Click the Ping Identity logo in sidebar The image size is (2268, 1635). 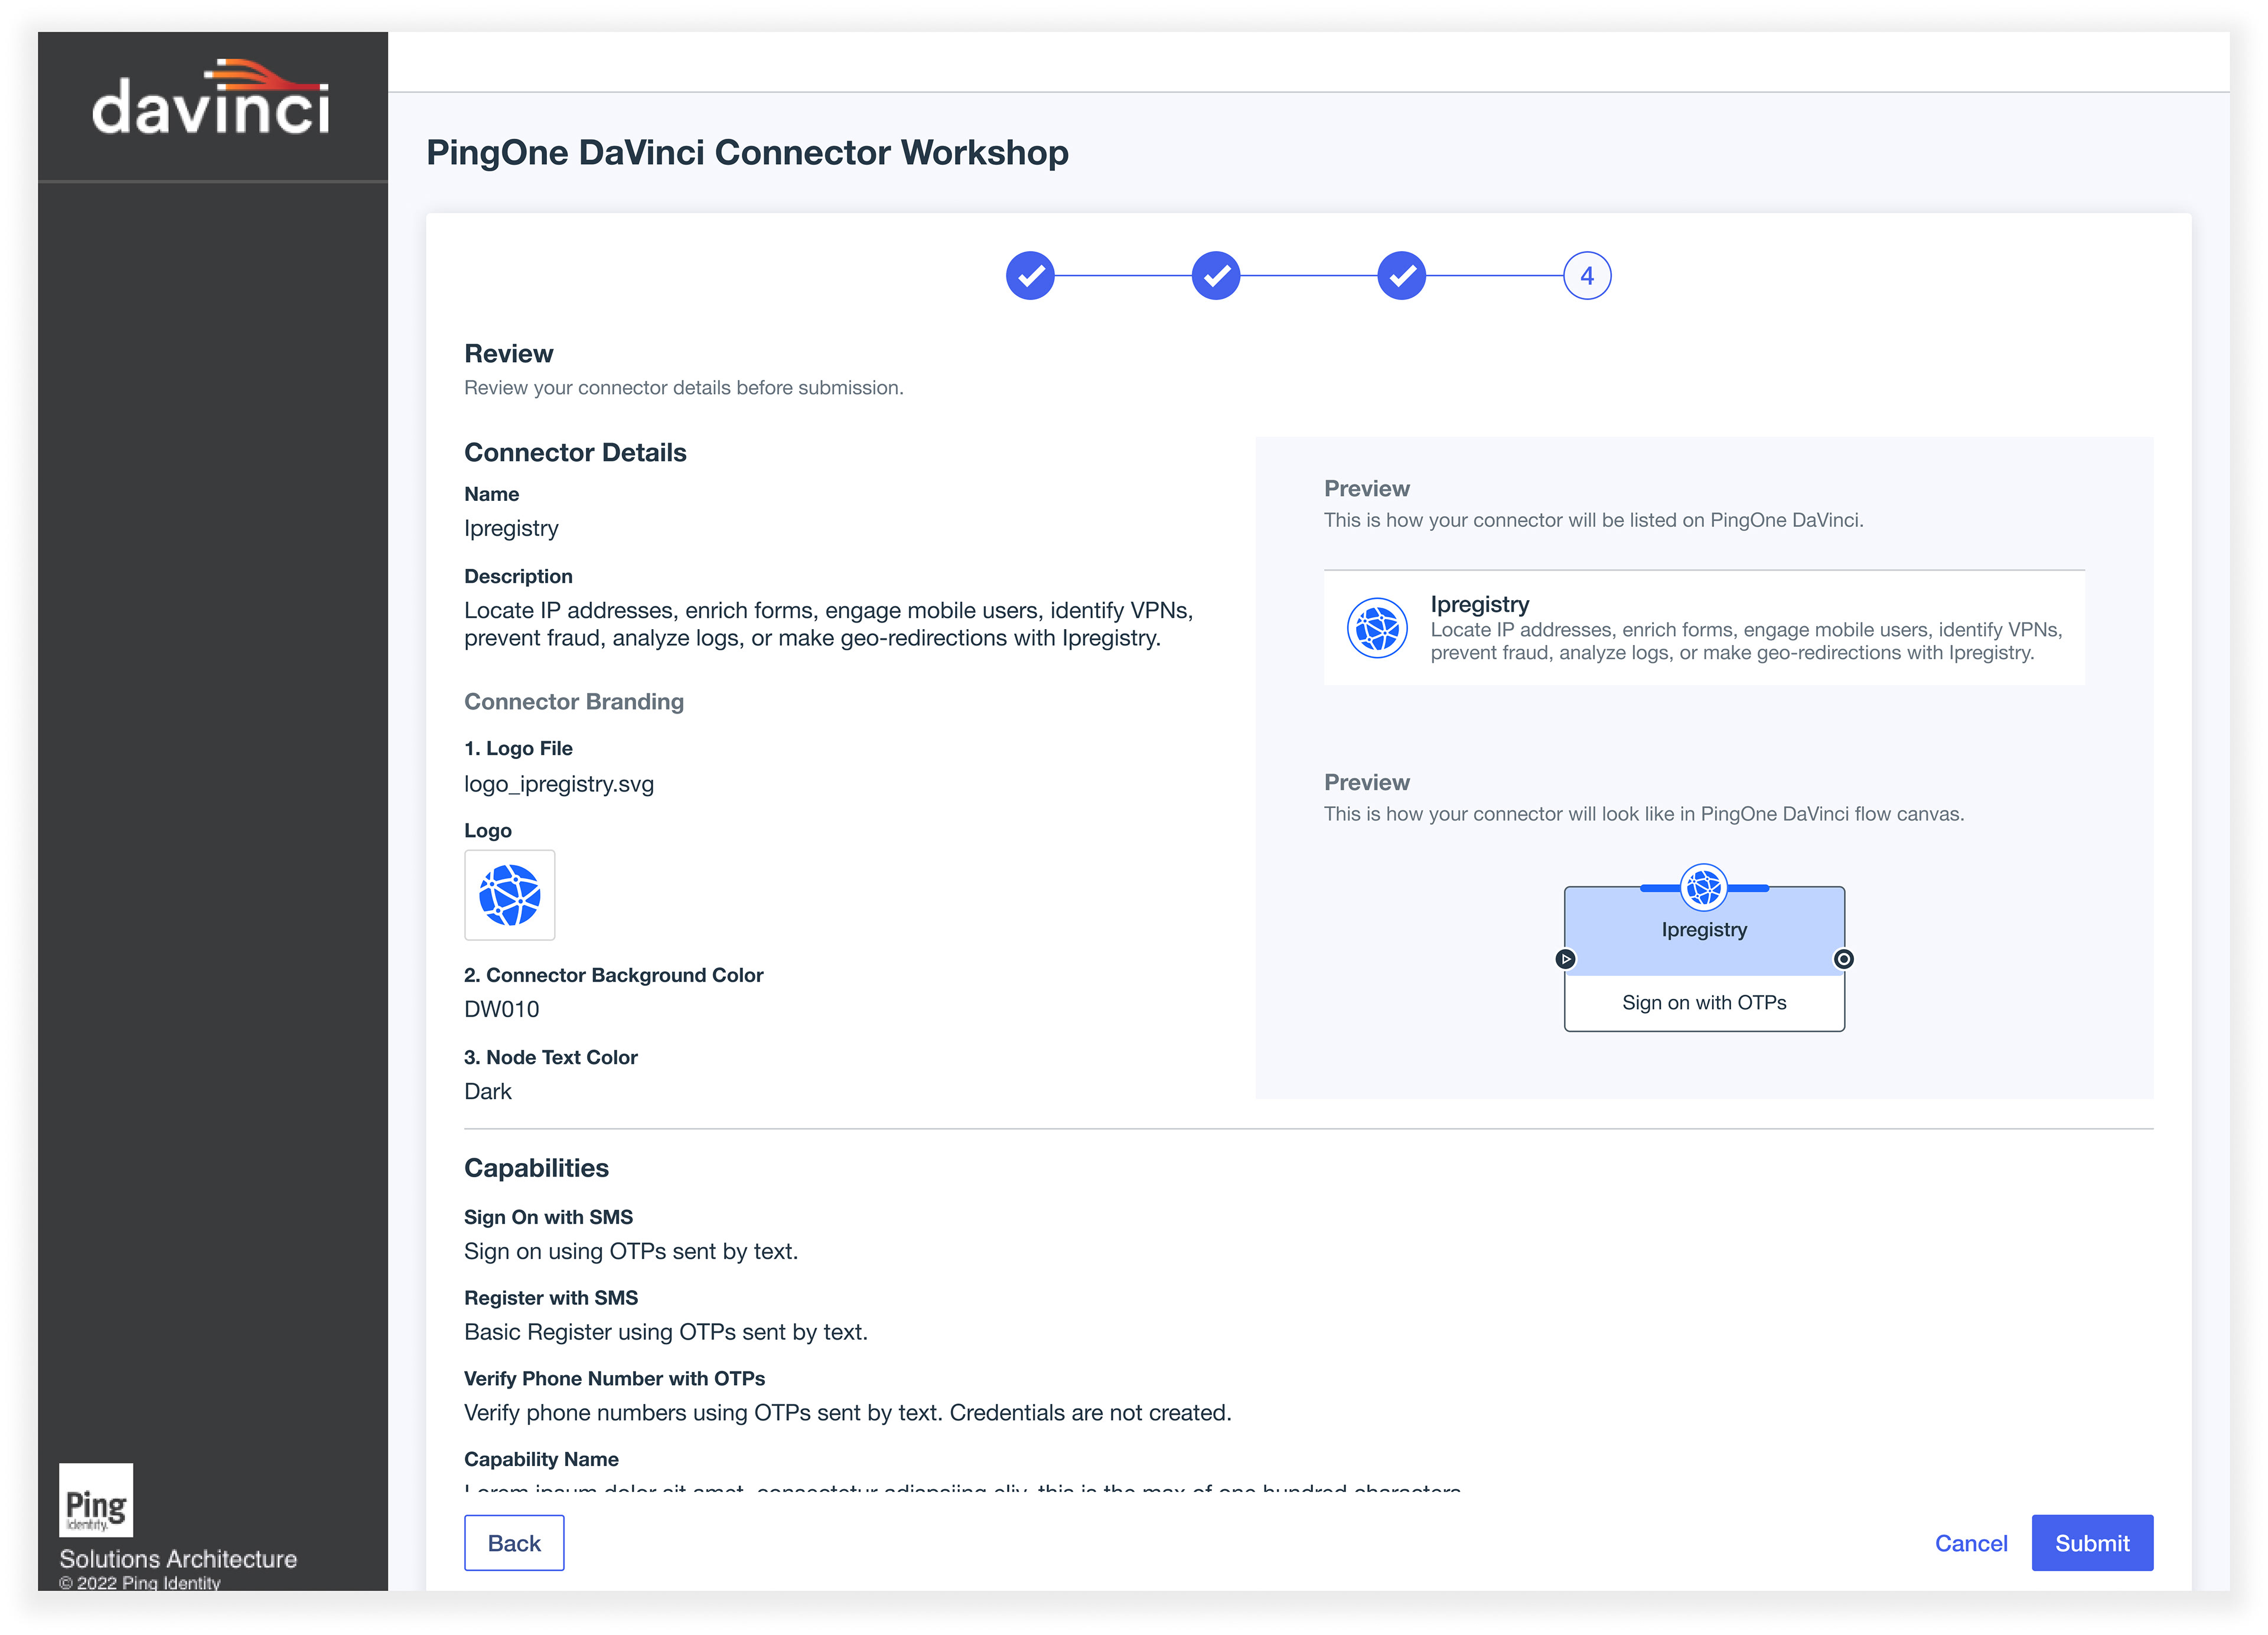coord(96,1499)
